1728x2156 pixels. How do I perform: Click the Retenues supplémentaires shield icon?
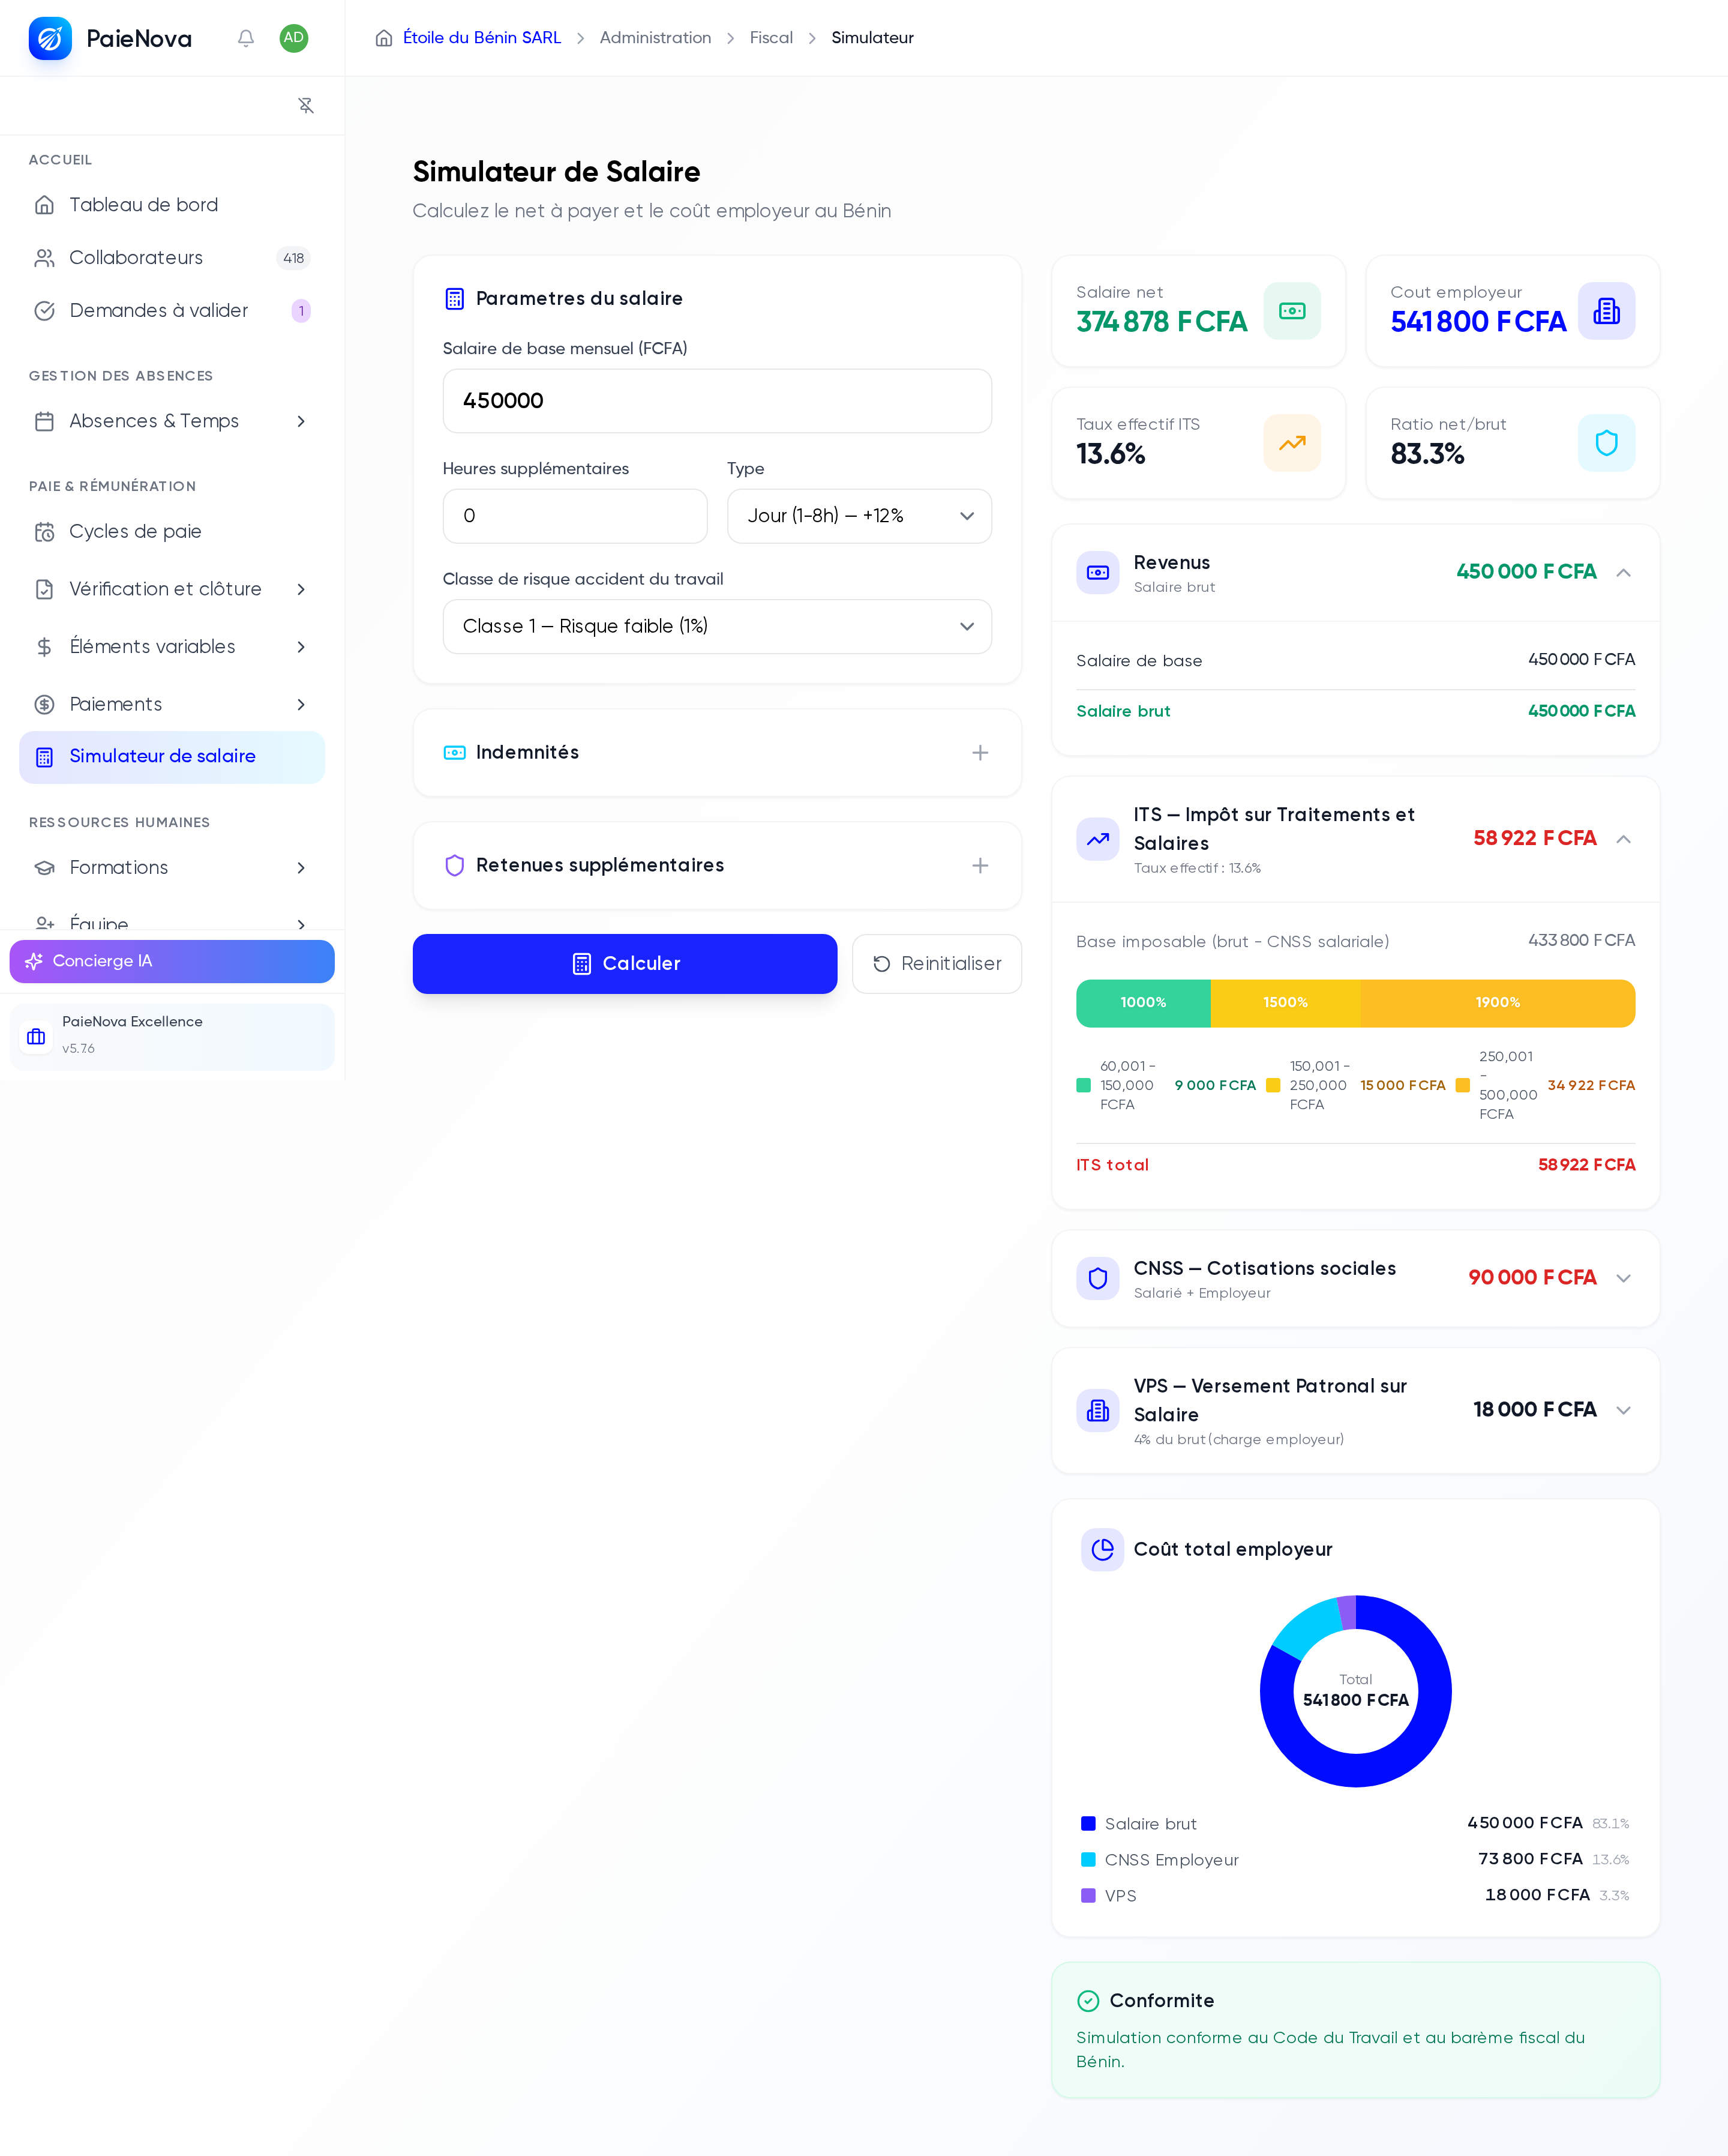[x=455, y=865]
